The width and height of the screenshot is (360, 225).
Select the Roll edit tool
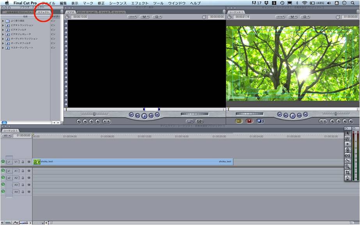click(348, 150)
